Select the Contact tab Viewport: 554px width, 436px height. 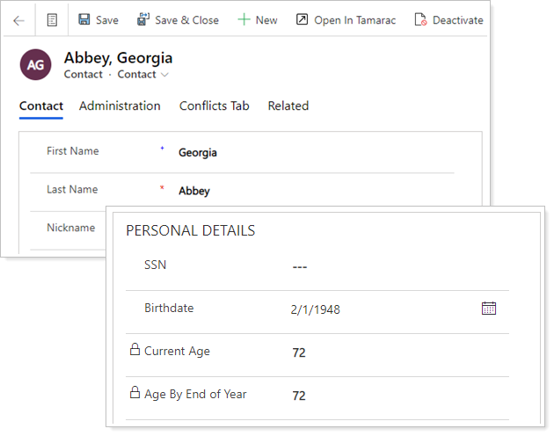click(x=41, y=105)
